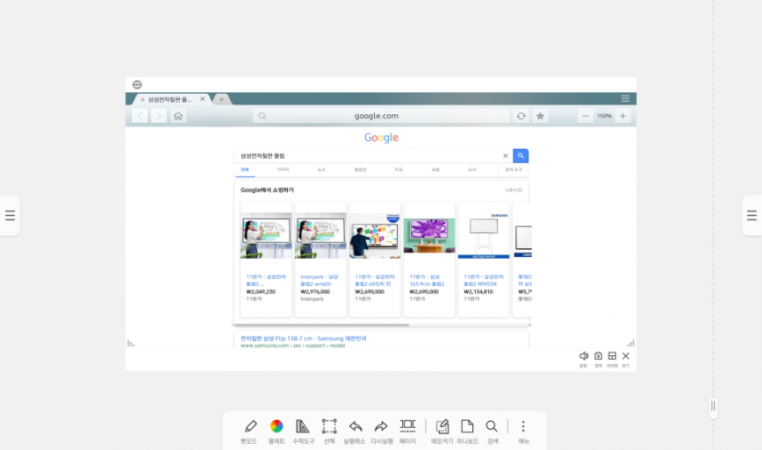The height and width of the screenshot is (450, 762).
Task: Open the memo tool (메모)
Action: click(442, 431)
